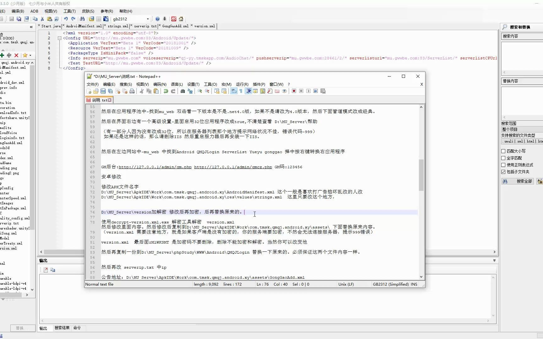The height and width of the screenshot is (339, 543).
Task: Click the Play macro icon in Notepad++
Action: (309, 91)
